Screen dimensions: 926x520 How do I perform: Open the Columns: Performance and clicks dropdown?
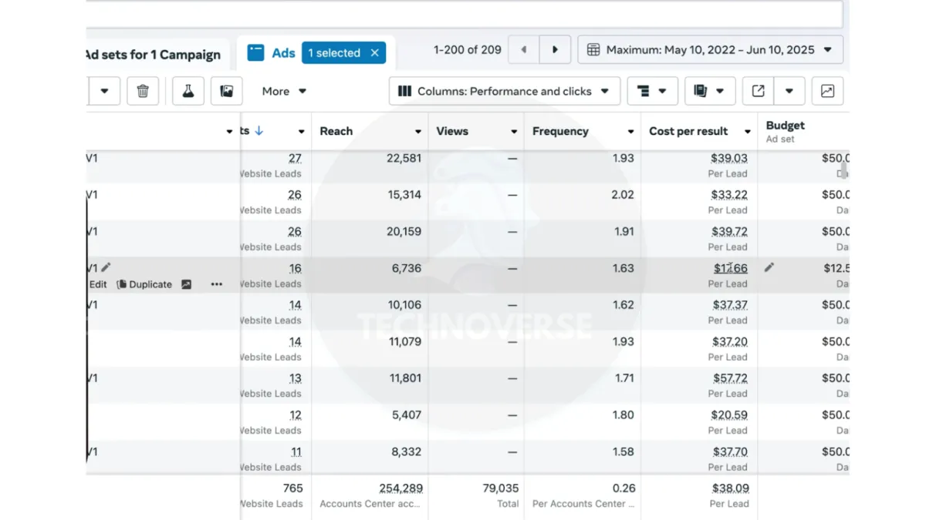tap(505, 91)
